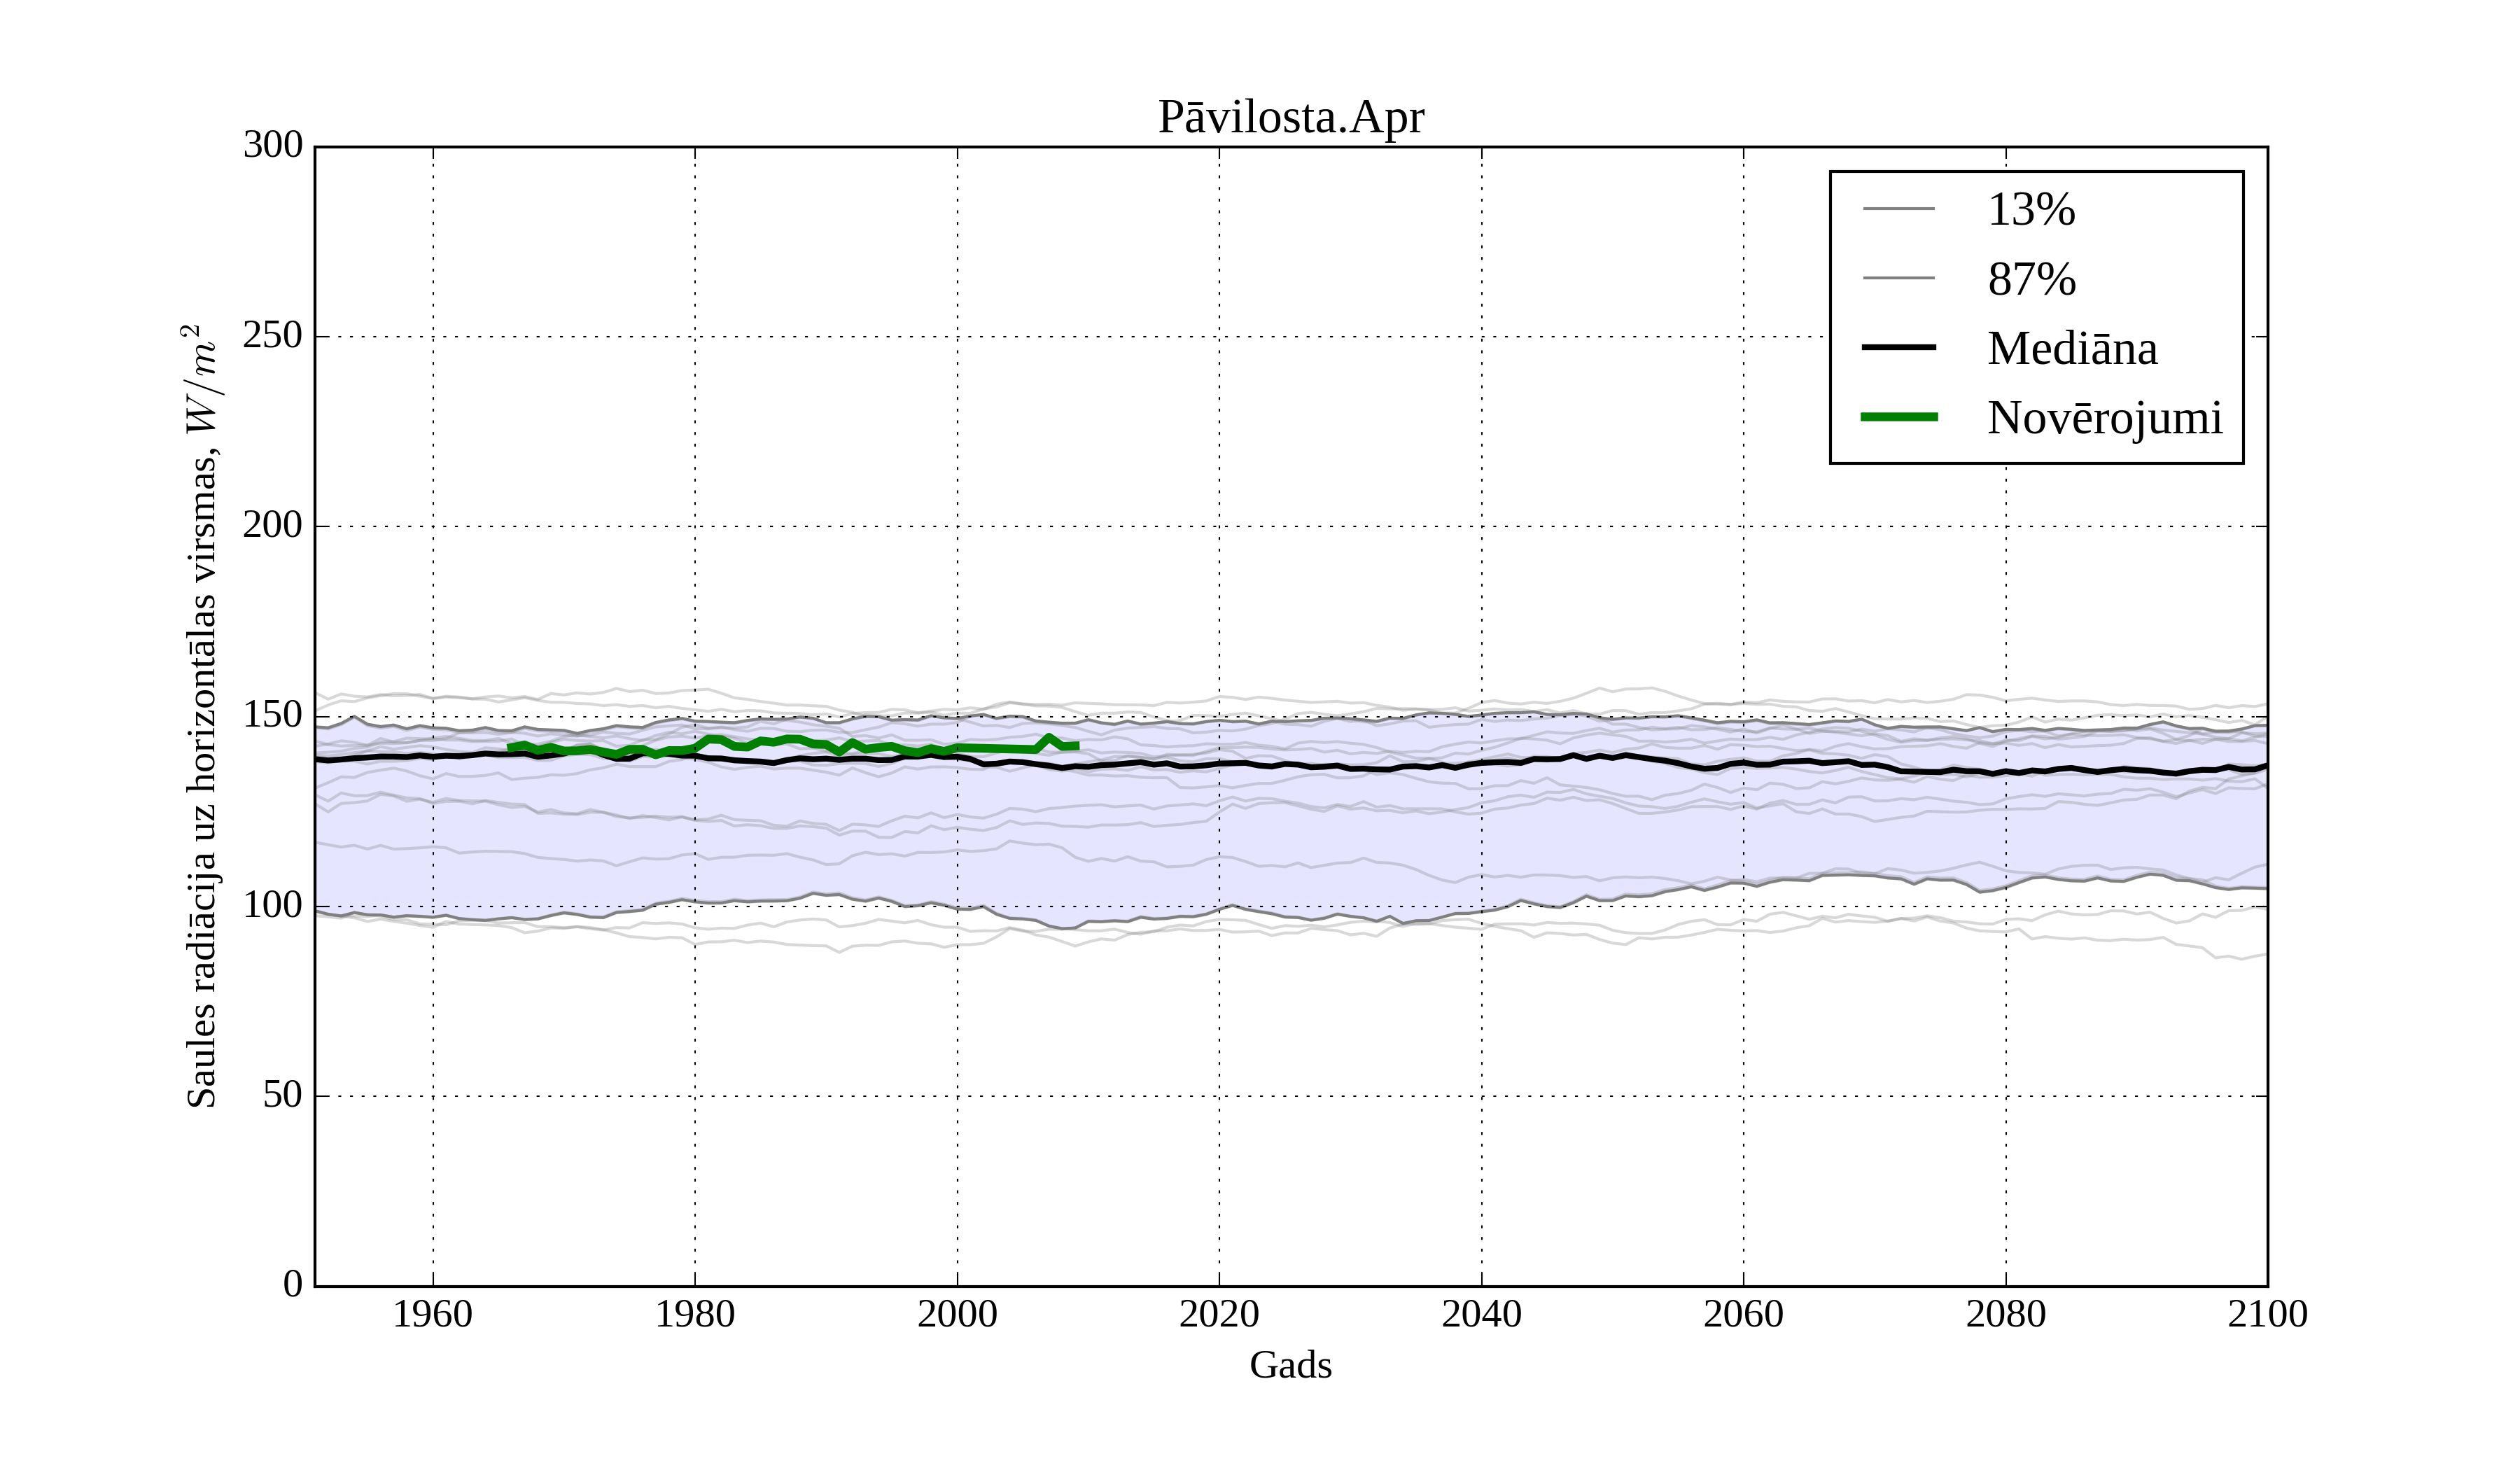
Task: Click the 300 y-axis tick label
Action: tap(273, 145)
